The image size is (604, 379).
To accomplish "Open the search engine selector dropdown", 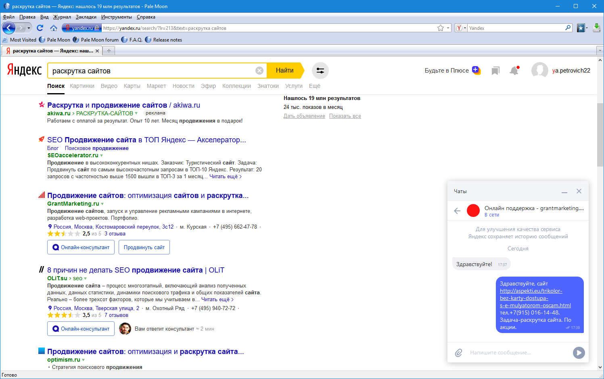I will [461, 28].
